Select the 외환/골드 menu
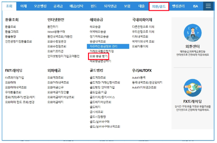 (159, 6)
